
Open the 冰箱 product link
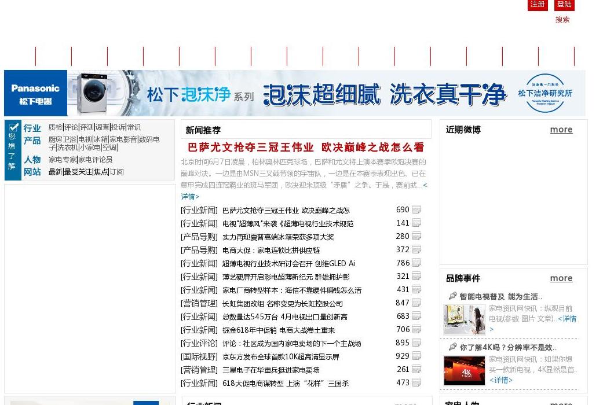tap(101, 139)
